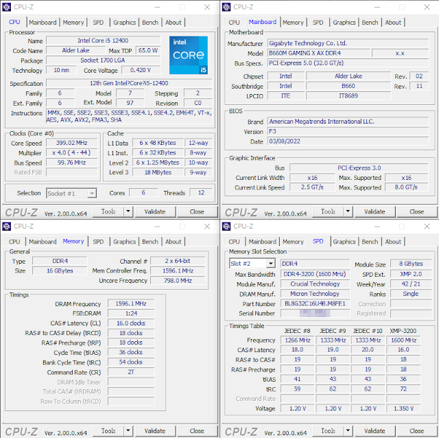
Task: Click Close button in Mainboard window
Action: [x=416, y=211]
